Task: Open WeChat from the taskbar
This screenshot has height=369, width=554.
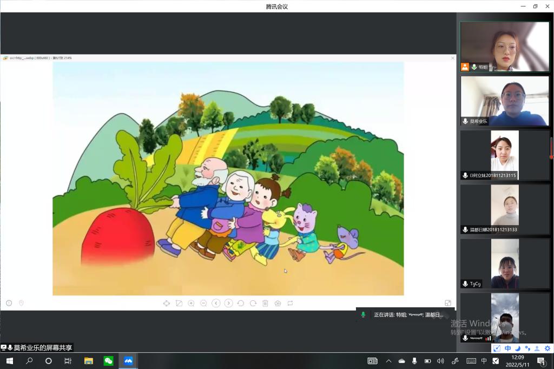Action: pos(109,361)
